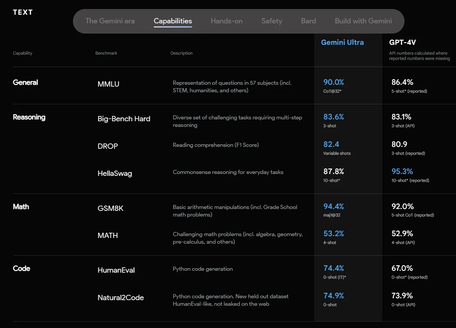This screenshot has height=328, width=456.
Task: Click the TEXT label in the corner
Action: pyautogui.click(x=23, y=12)
